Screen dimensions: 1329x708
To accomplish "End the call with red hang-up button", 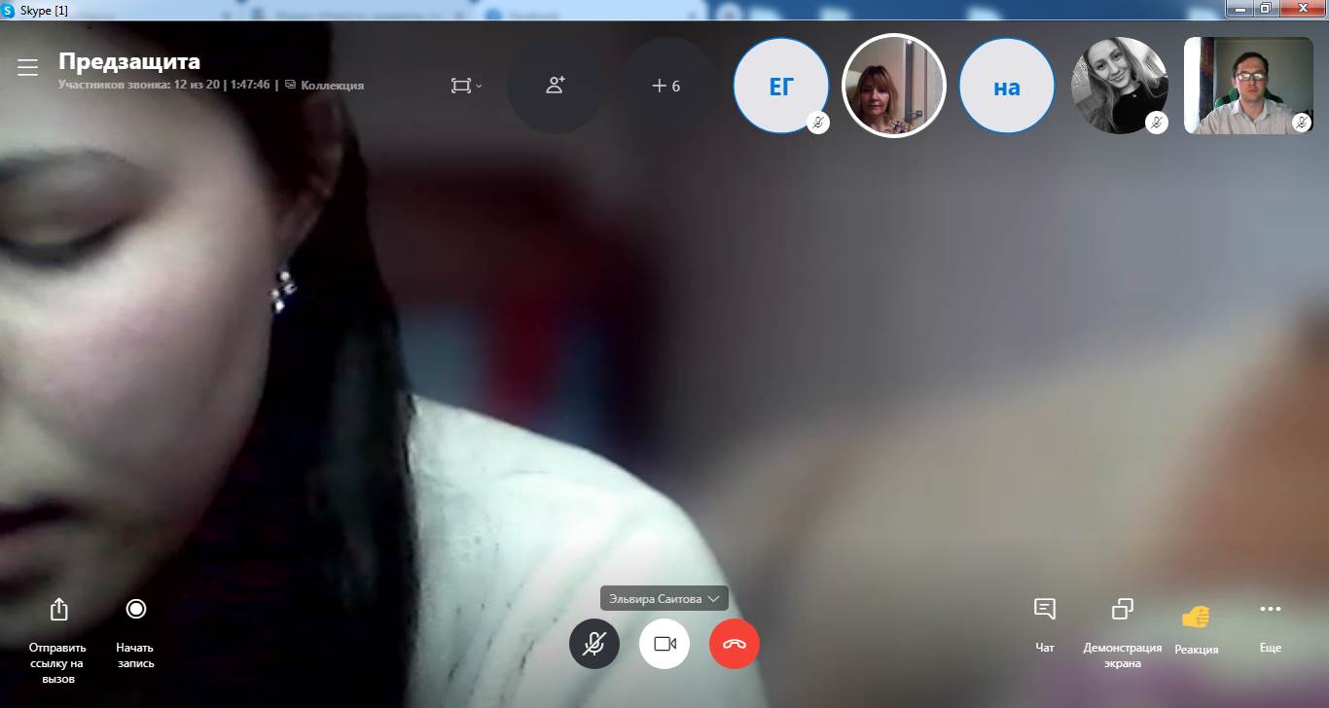I will 735,644.
